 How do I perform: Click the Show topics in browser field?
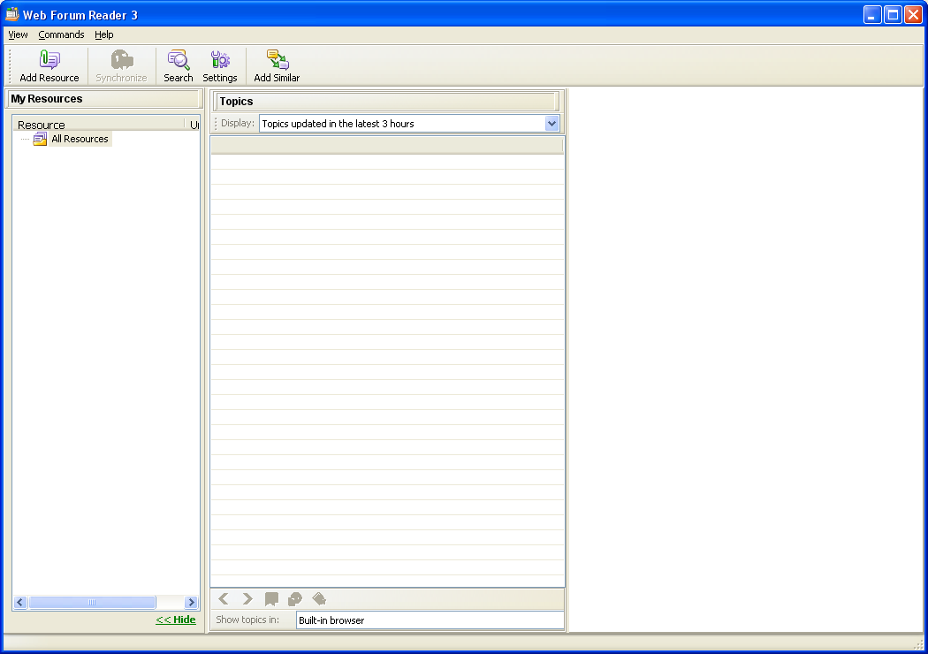(430, 620)
